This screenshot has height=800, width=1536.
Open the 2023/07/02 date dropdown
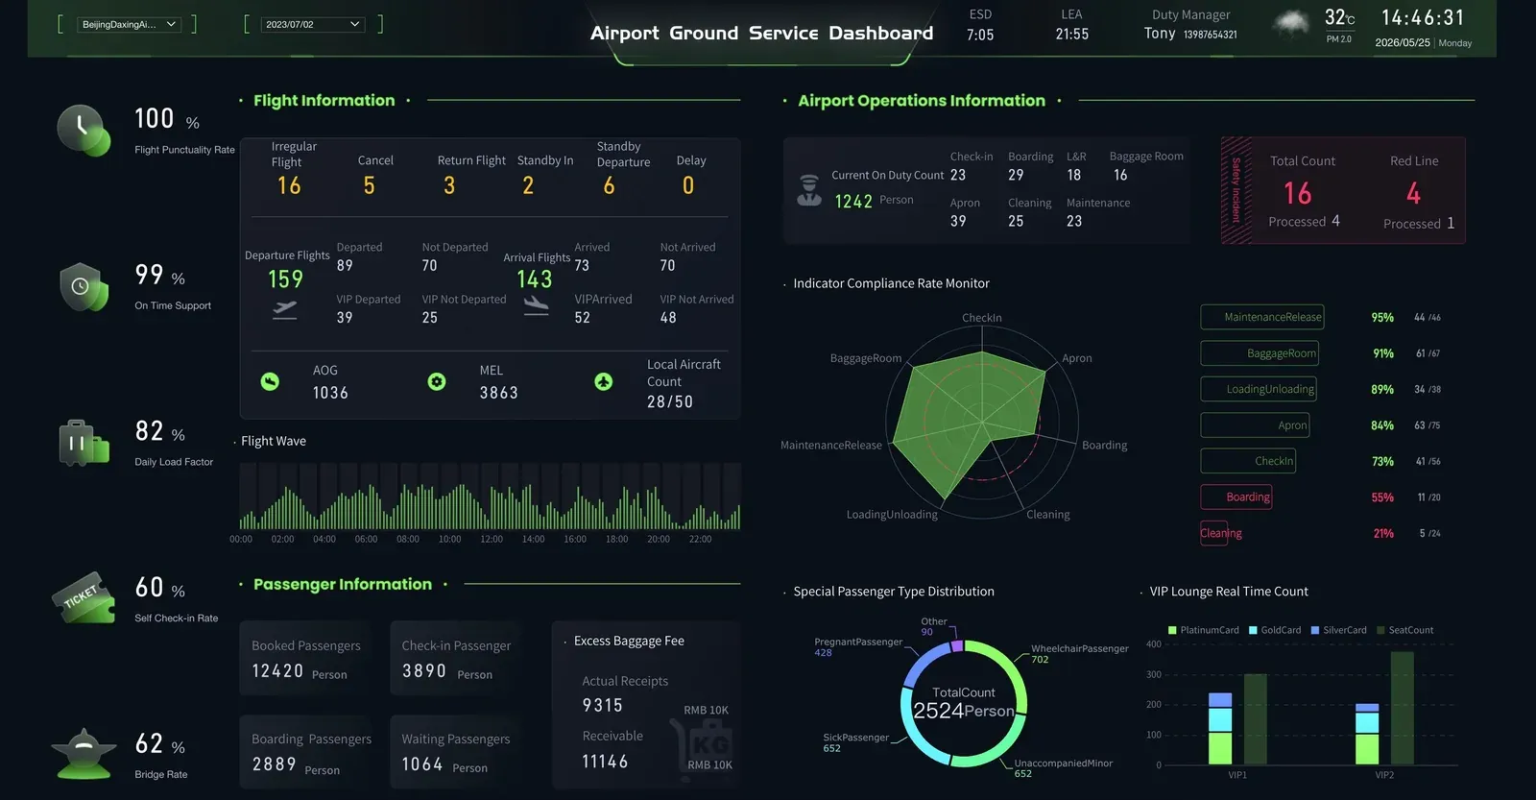tap(313, 24)
